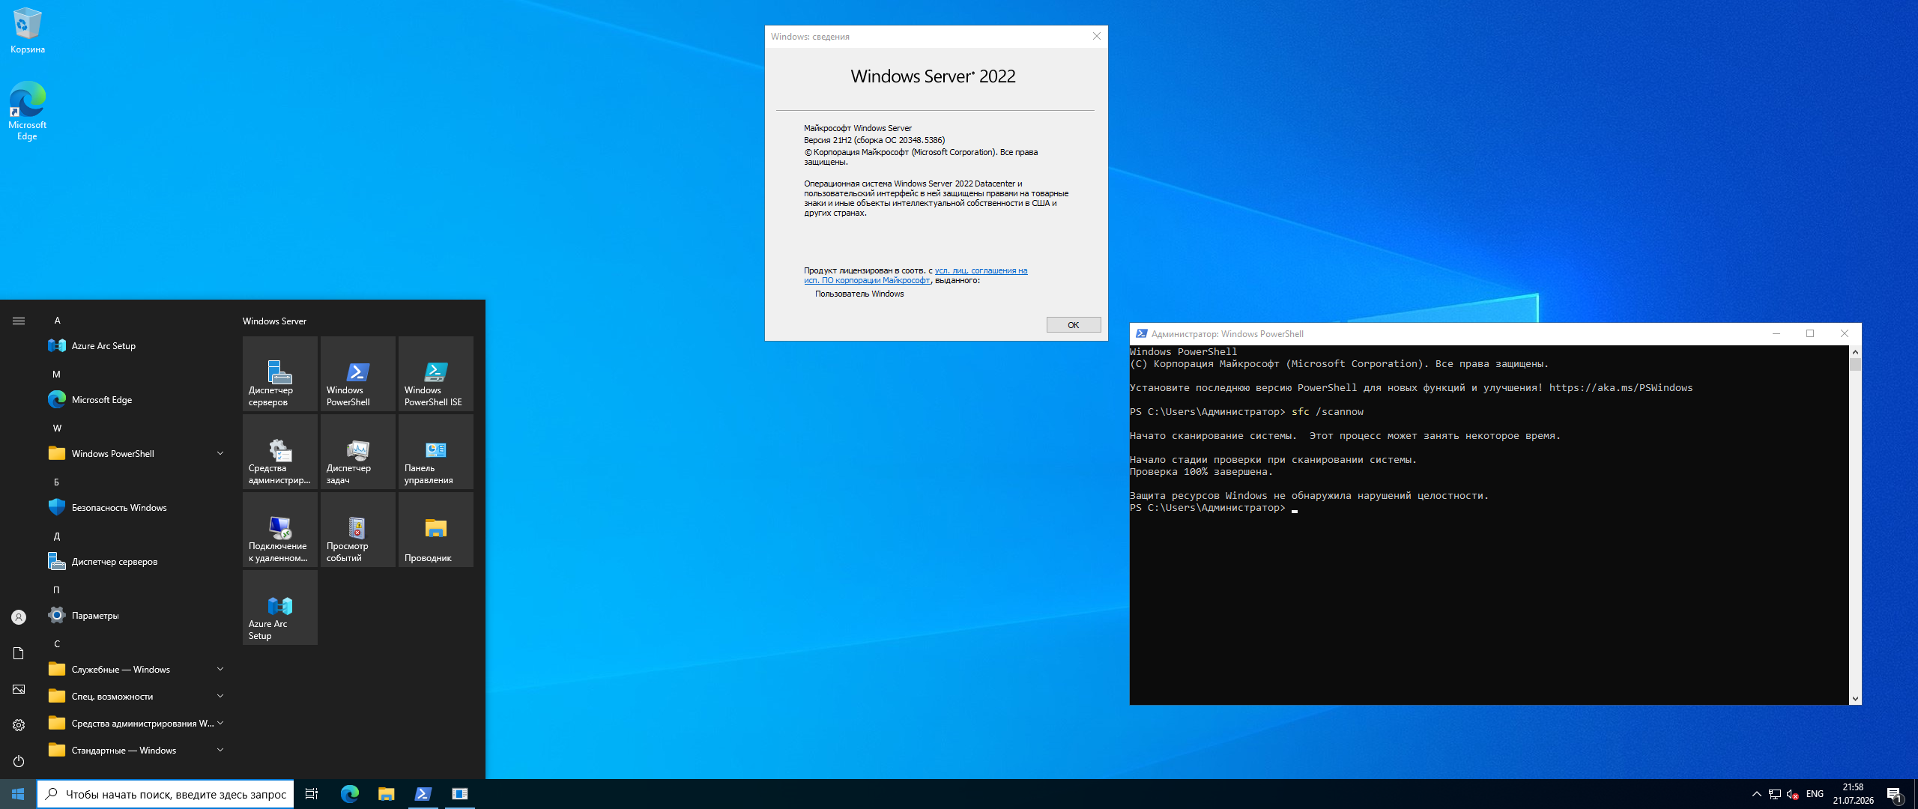Maximize the PowerShell window
The width and height of the screenshot is (1918, 809).
tap(1810, 334)
